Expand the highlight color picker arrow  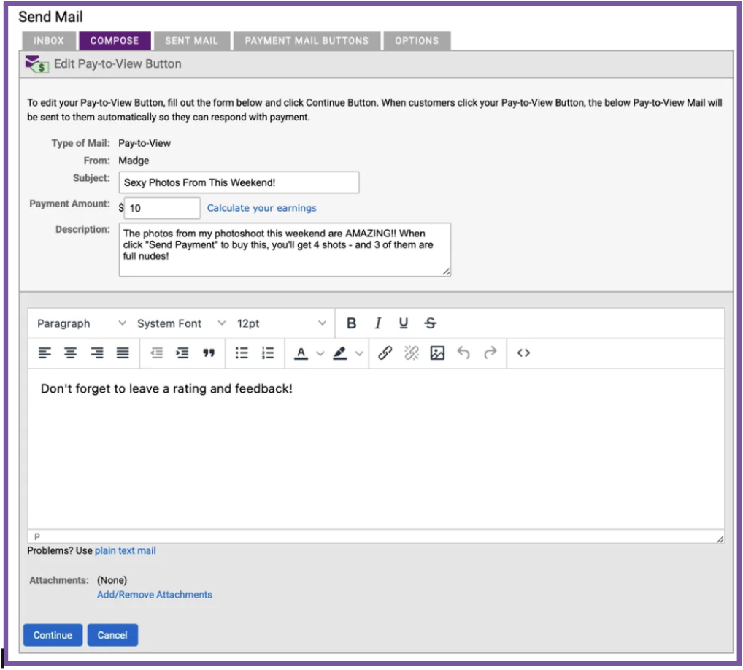click(x=359, y=353)
